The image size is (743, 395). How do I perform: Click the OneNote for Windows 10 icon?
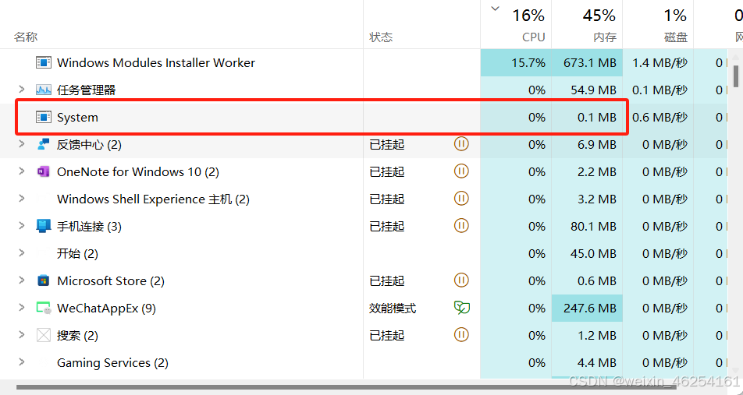tap(44, 171)
